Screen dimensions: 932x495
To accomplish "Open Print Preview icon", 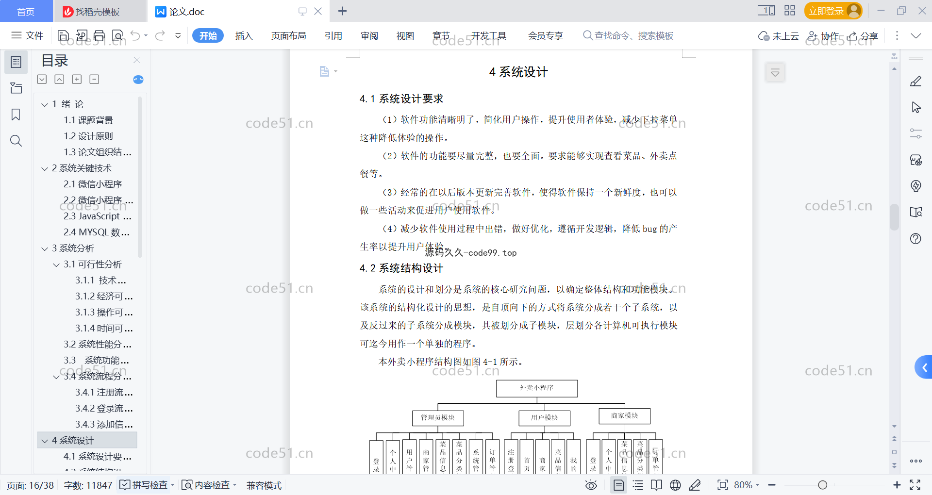I will [x=117, y=35].
